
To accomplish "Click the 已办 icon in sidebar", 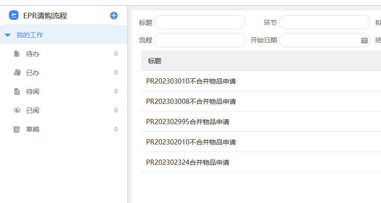I will pos(17,73).
